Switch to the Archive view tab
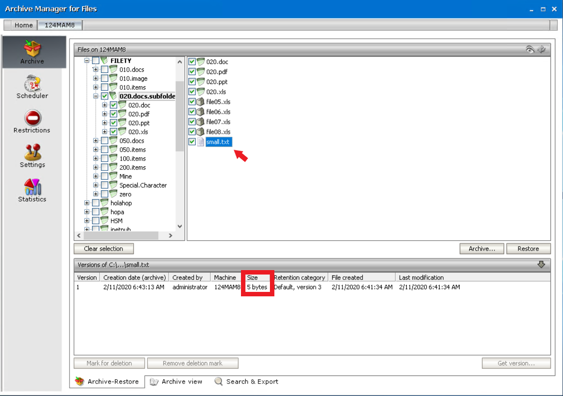The width and height of the screenshot is (563, 396). (x=176, y=381)
